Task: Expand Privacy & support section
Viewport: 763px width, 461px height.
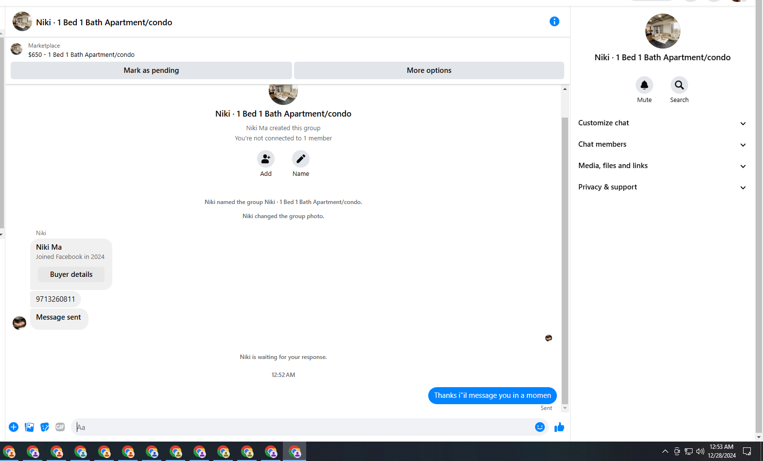Action: (662, 187)
